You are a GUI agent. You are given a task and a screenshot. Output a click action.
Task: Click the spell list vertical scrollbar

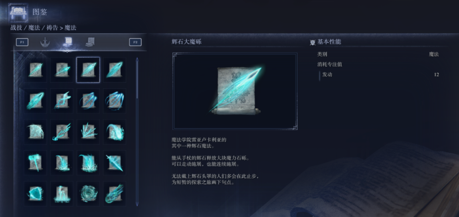[x=137, y=132]
